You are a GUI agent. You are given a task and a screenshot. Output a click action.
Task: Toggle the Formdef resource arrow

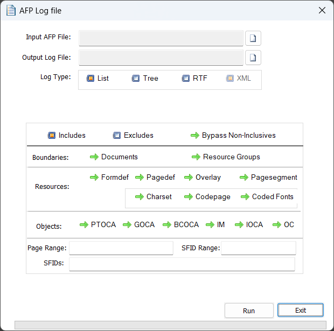point(94,178)
